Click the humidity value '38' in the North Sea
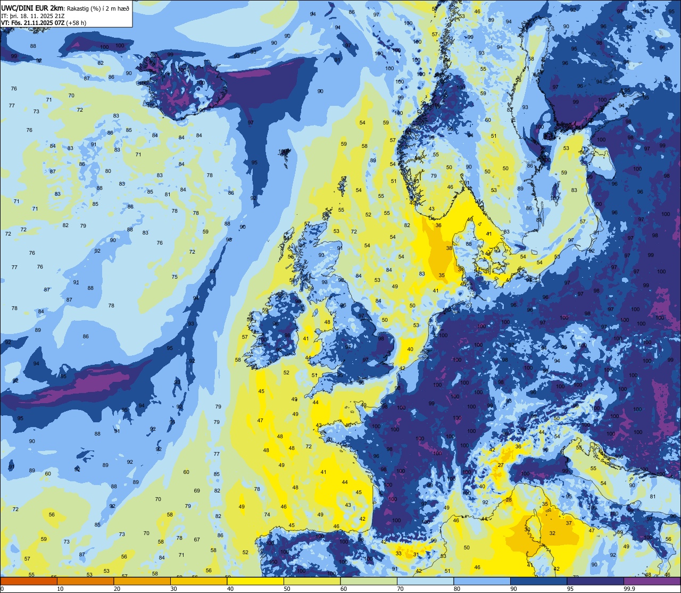681x593 pixels. [449, 248]
